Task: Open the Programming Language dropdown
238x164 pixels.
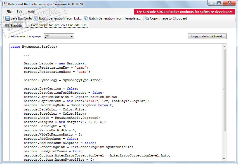Action: [x=59, y=37]
